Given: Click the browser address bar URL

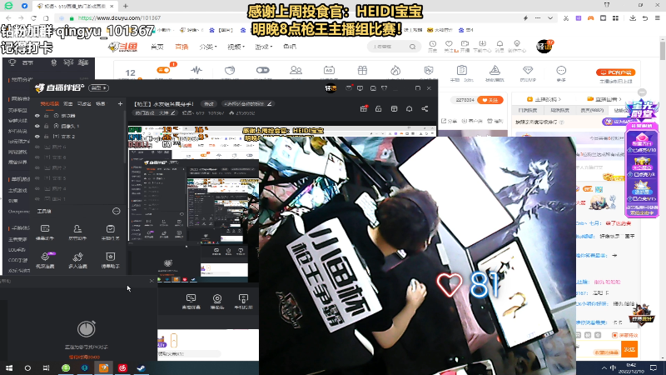Looking at the screenshot, I should tap(120, 18).
